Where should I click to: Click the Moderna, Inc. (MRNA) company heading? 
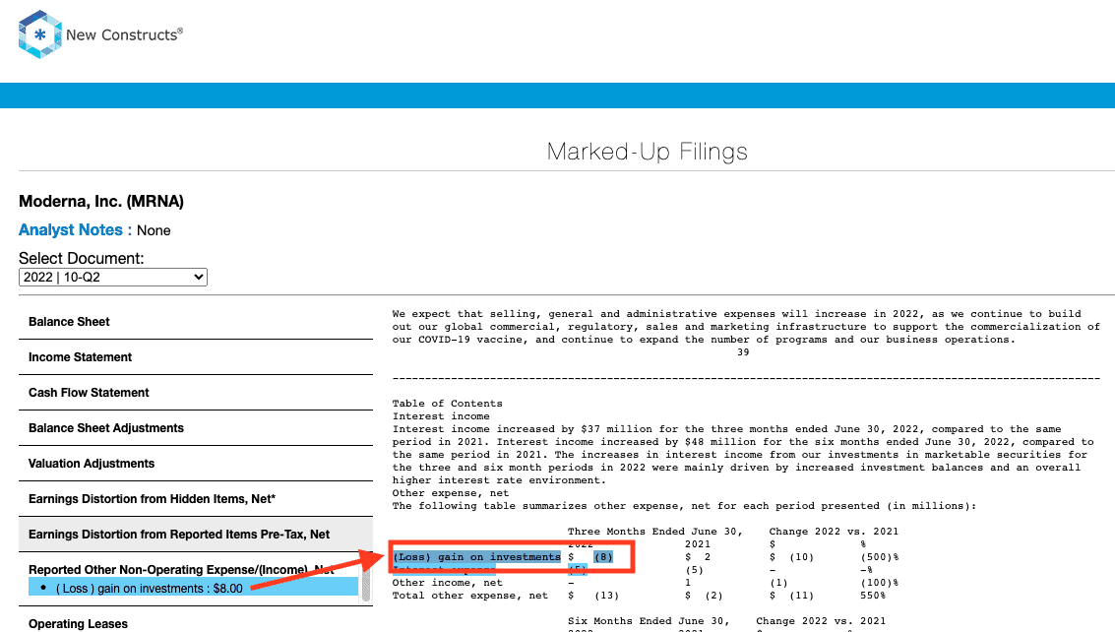[101, 202]
